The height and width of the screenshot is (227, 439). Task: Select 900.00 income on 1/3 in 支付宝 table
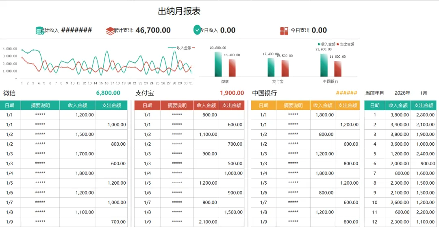click(206, 154)
